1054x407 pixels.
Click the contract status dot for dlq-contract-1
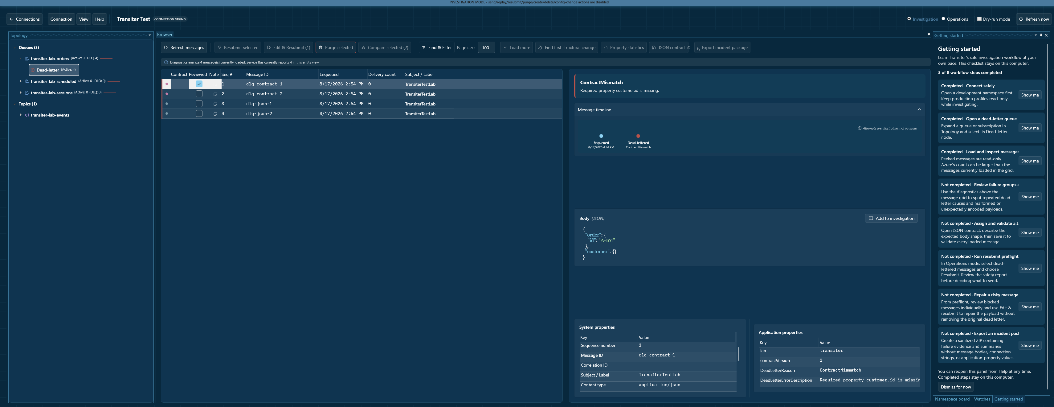[166, 84]
